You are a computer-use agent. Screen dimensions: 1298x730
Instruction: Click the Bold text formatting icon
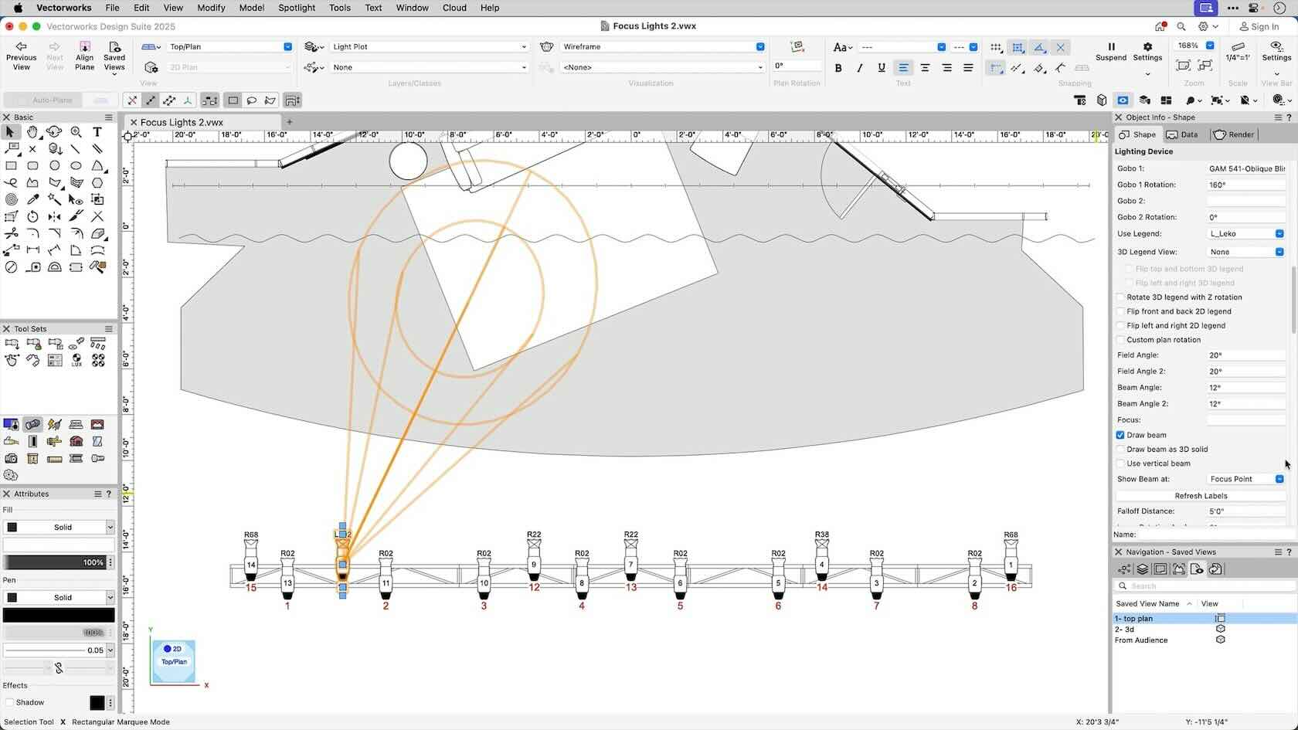[838, 68]
